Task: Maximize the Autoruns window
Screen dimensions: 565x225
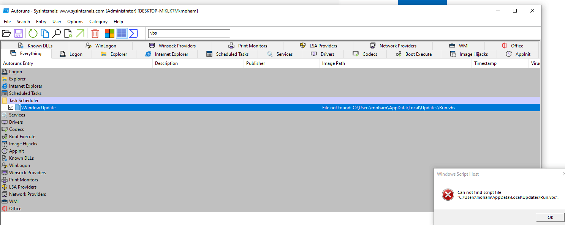Action: tap(515, 11)
